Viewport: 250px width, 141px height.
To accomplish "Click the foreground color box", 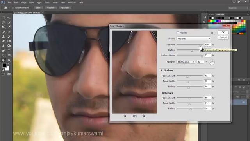I will 4,65.
